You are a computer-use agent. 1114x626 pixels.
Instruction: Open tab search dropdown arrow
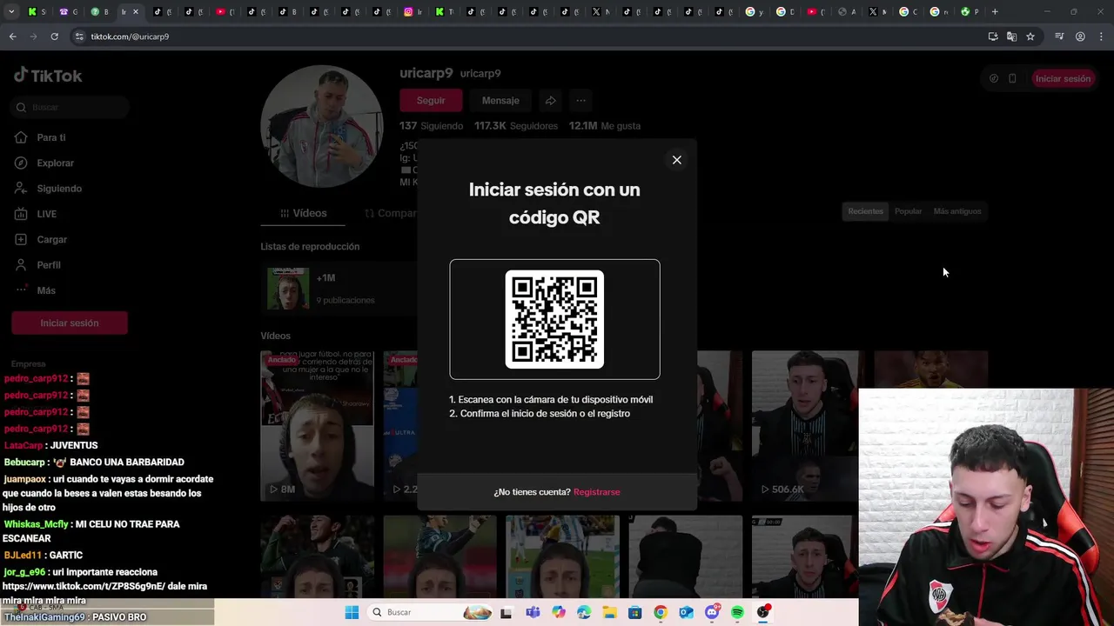(x=11, y=11)
